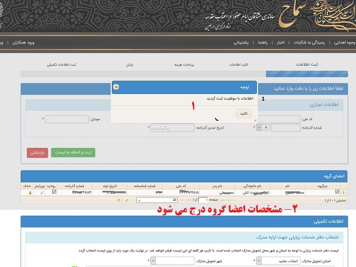Open the rows-per-page dropdown showing 20

(157, 200)
